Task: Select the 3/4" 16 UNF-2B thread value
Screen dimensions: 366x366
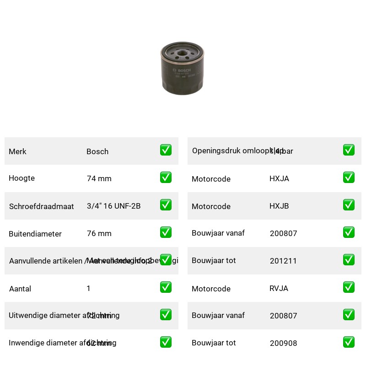Action: pos(113,206)
